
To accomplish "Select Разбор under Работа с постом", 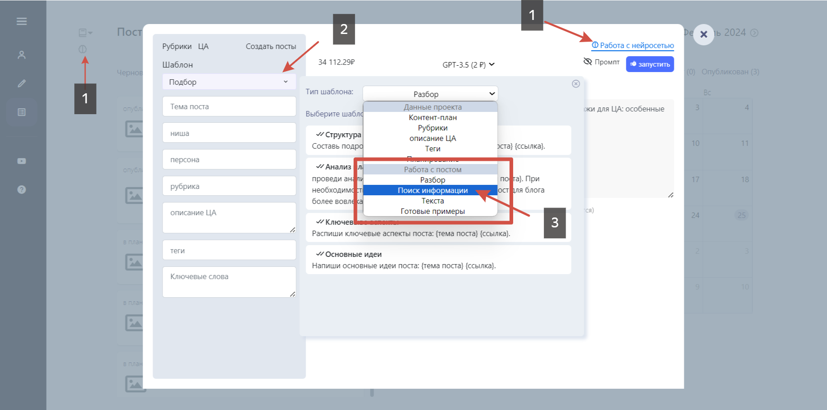I will (x=433, y=180).
